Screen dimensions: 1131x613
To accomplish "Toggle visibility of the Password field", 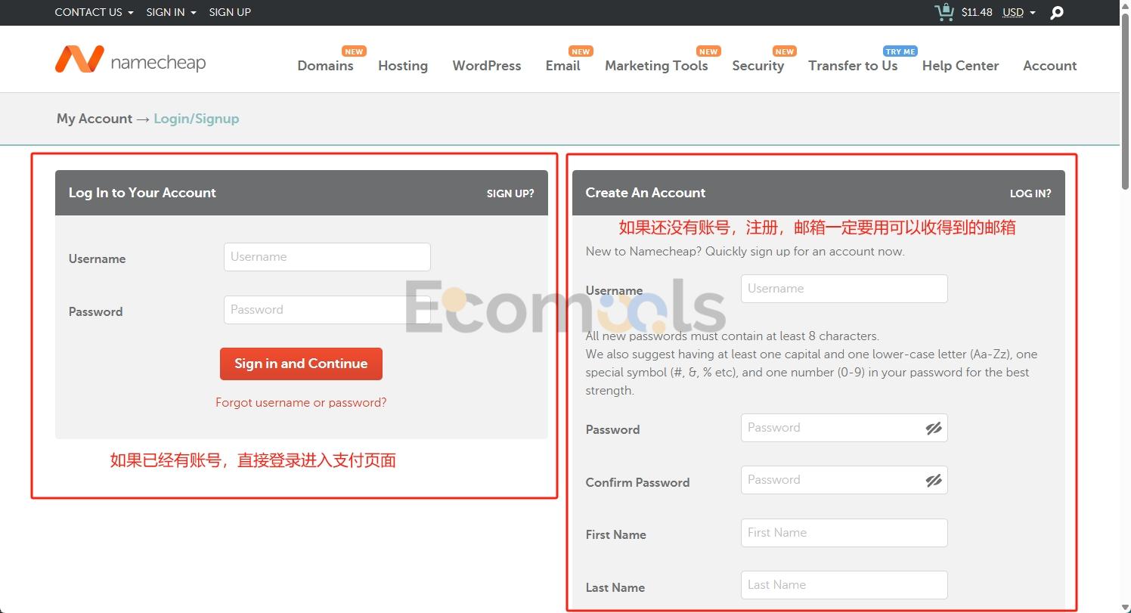I will [934, 429].
